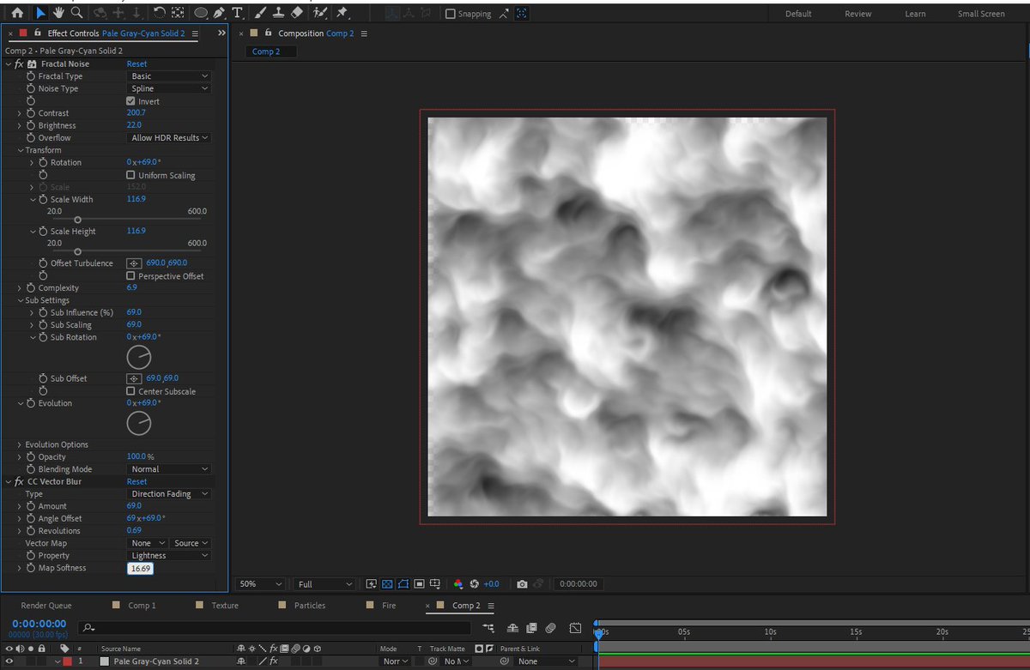Click the Sub Offset point picker button
This screenshot has width=1030, height=670.
coord(134,378)
